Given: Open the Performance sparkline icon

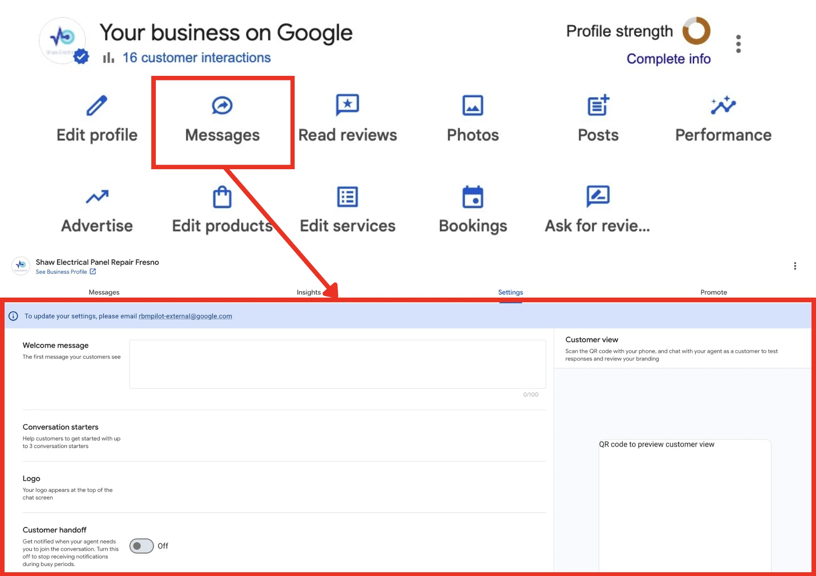Looking at the screenshot, I should point(723,105).
